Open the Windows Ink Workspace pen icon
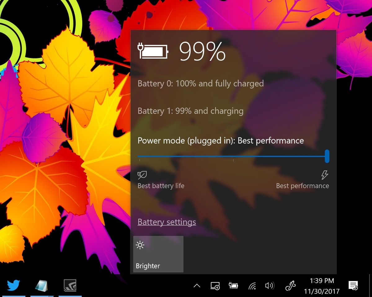Image resolution: width=372 pixels, height=297 pixels. point(290,286)
